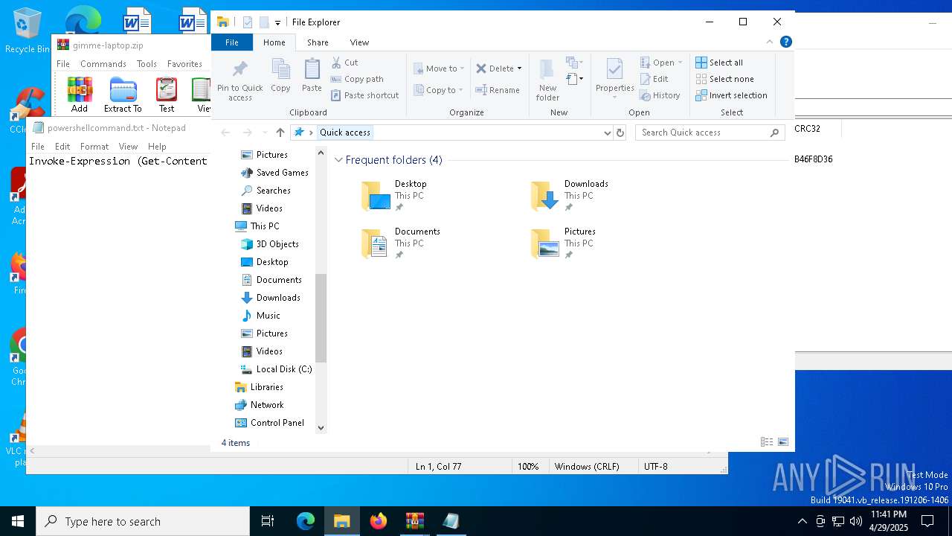
Task: Click the Up one level arrow
Action: pos(280,133)
